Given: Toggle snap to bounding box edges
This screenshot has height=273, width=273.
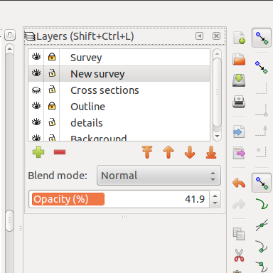Looking at the screenshot, I should point(262,88).
